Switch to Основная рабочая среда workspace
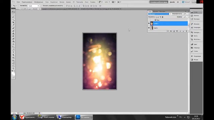The width and height of the screenshot is (214, 120). coord(159,2)
